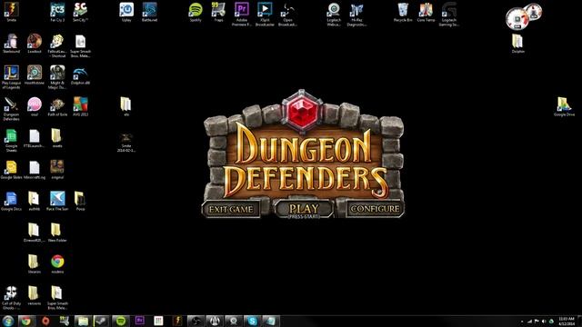Viewport: 582px width, 327px height.
Task: Select the 'assets' folder on desktop
Action: 57,137
